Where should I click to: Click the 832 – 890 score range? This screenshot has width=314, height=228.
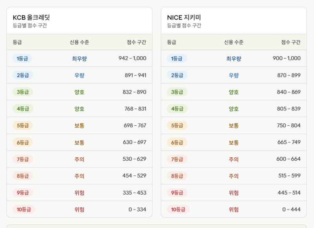tap(135, 92)
